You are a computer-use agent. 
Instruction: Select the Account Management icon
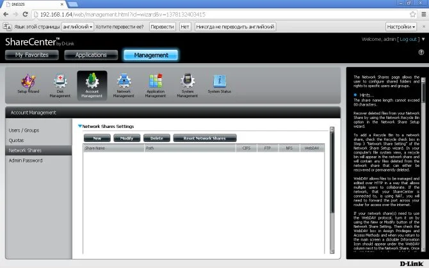point(92,84)
